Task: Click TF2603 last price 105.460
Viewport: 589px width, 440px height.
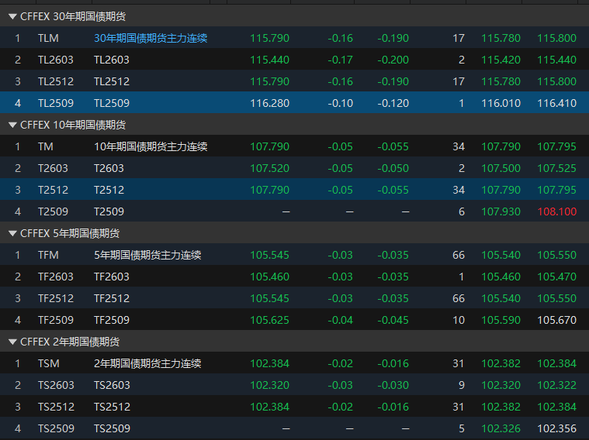Action: [270, 277]
